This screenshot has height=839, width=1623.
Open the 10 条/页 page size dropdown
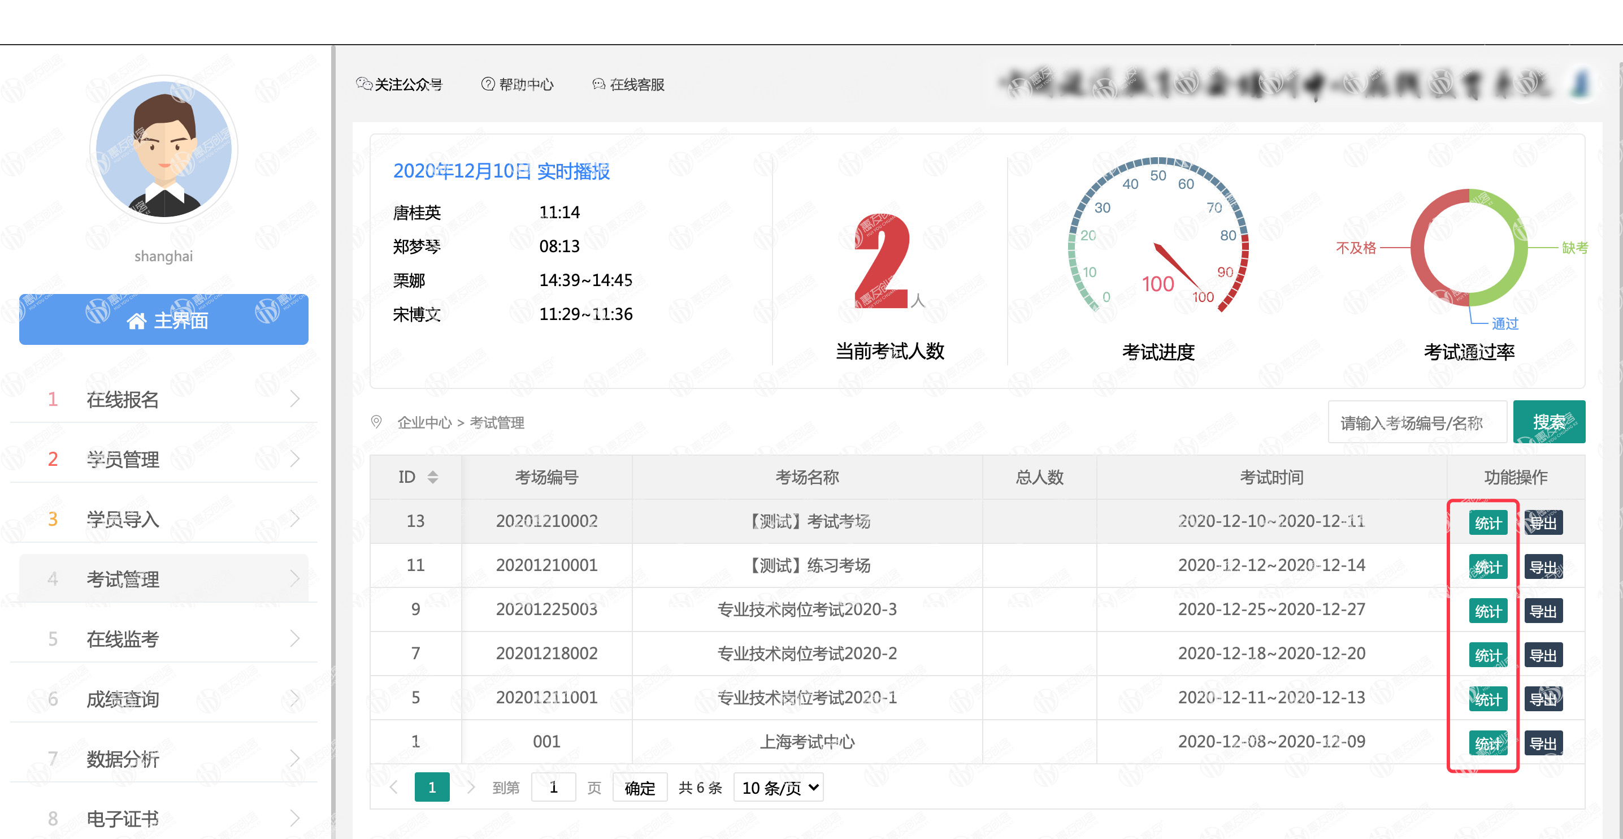(x=779, y=788)
